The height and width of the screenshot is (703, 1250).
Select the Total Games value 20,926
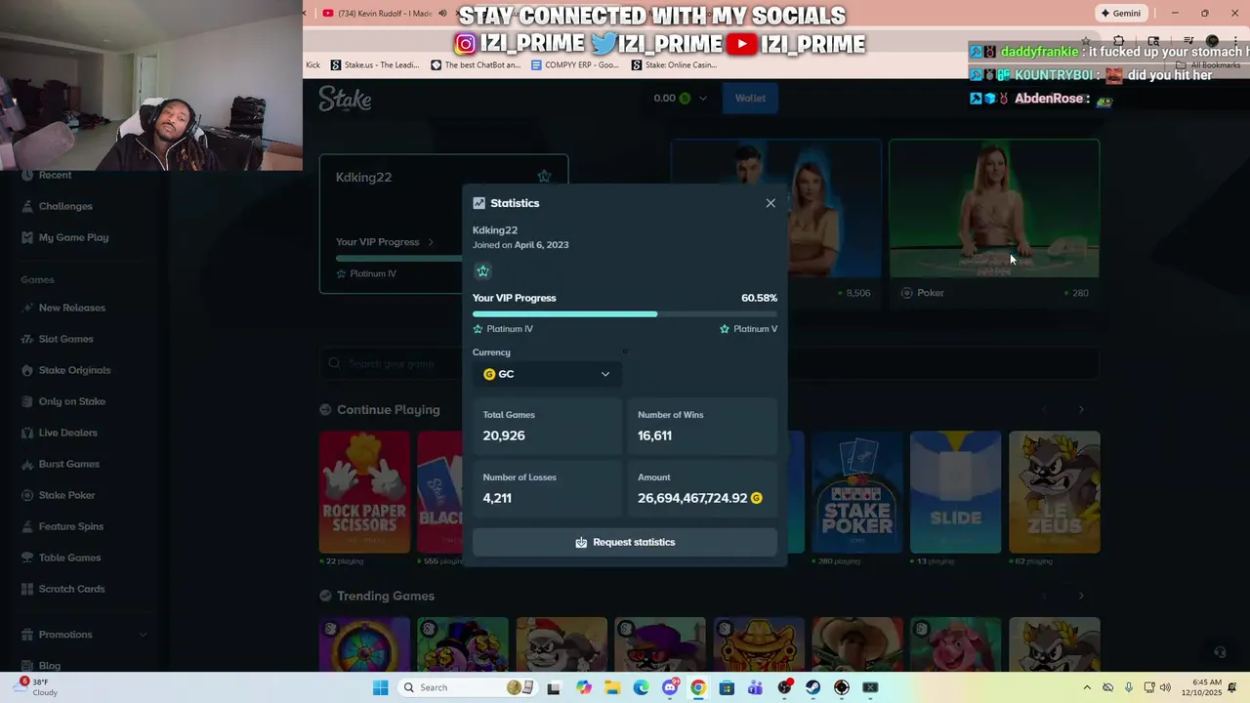[504, 435]
